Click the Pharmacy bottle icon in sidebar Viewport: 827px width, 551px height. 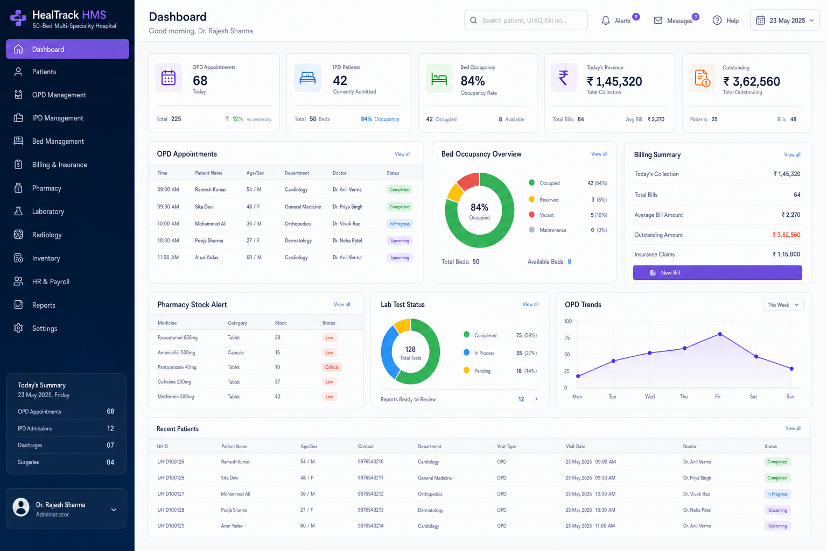(x=18, y=188)
